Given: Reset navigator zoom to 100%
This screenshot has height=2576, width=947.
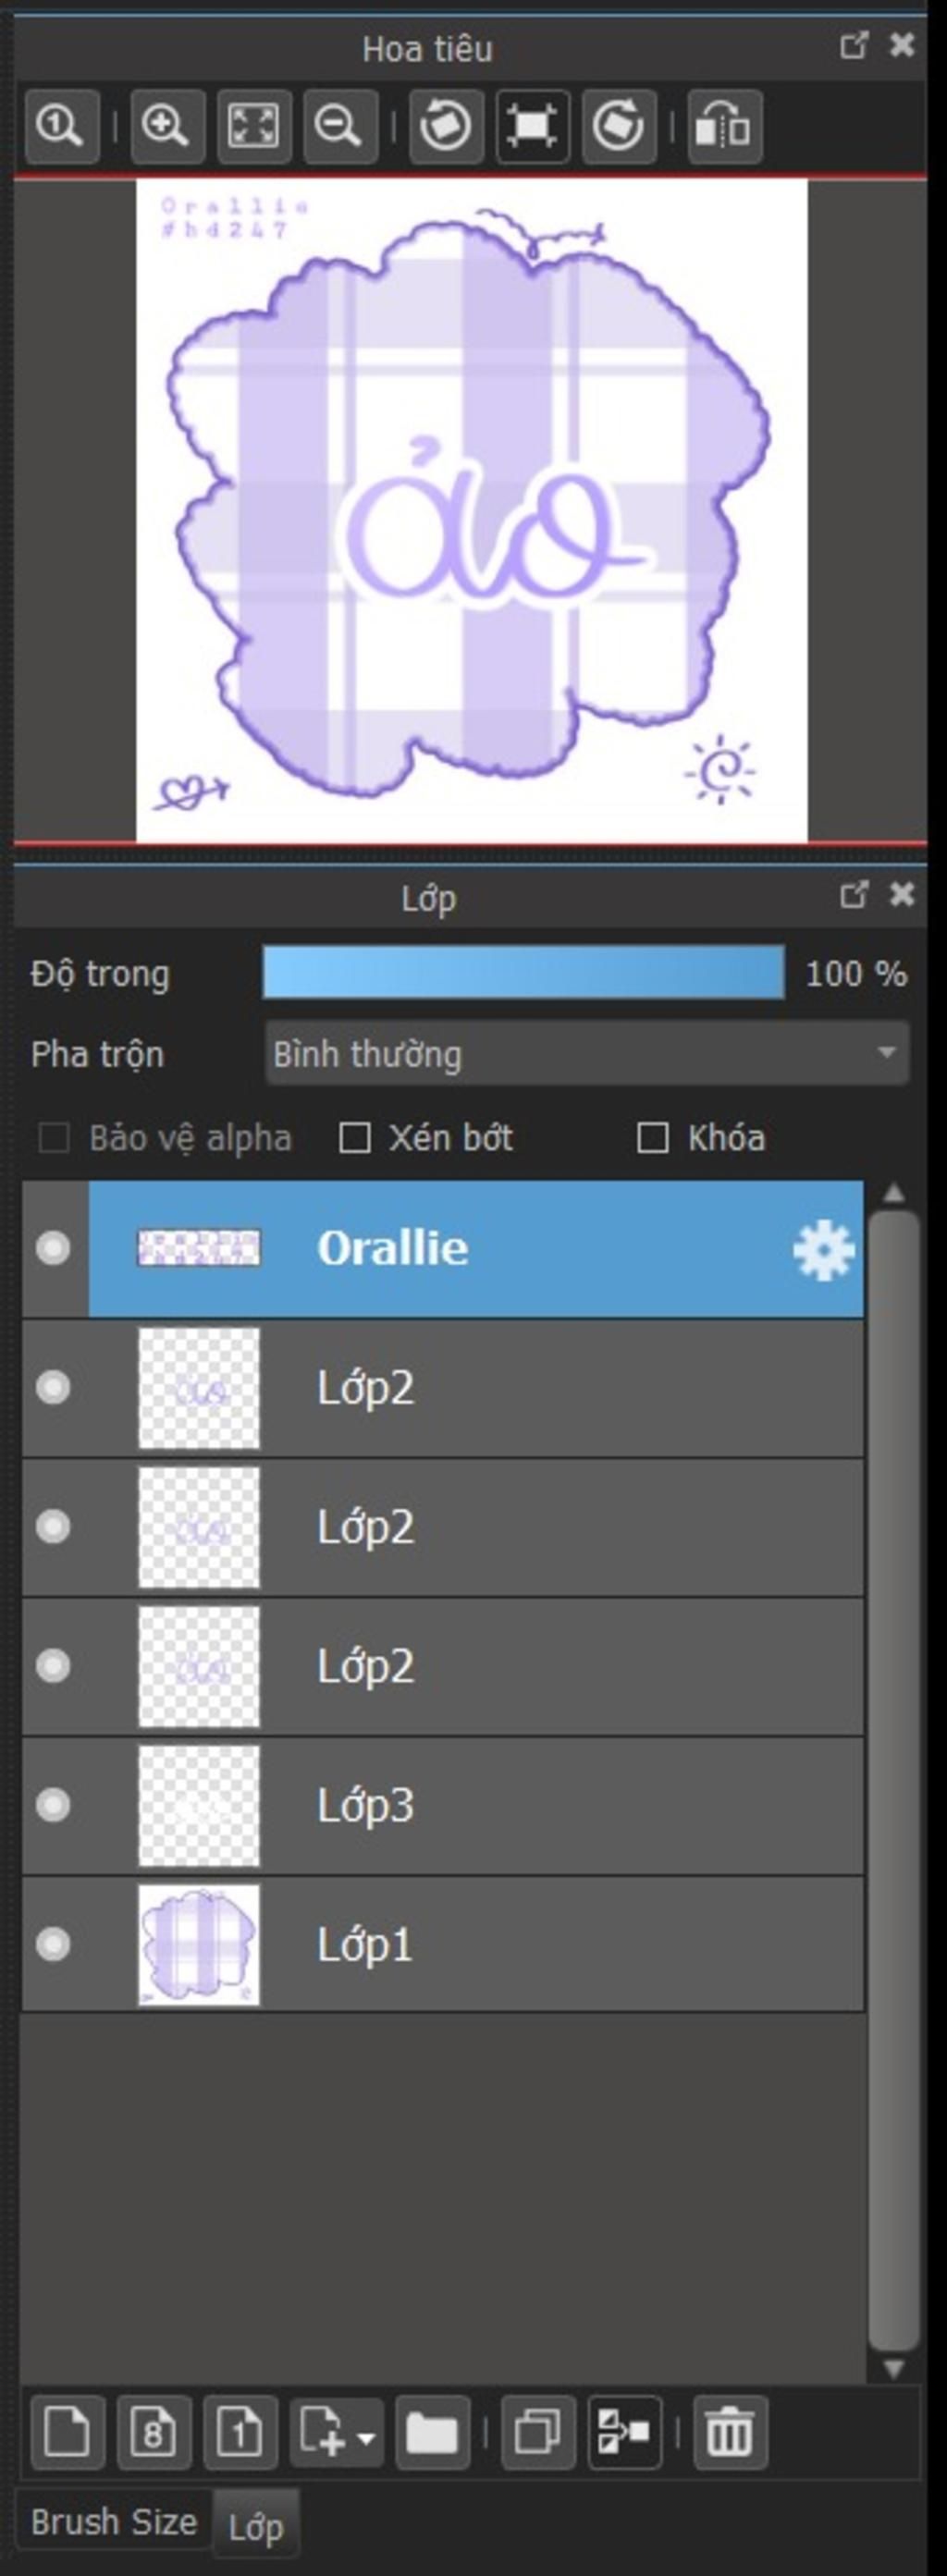Looking at the screenshot, I should [x=62, y=126].
